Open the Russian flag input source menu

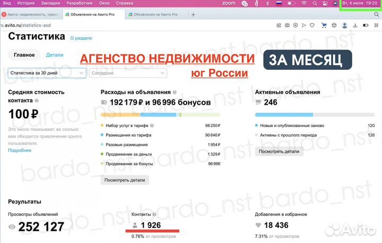[x=279, y=3]
